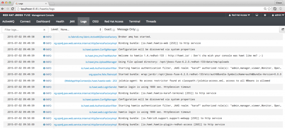Screen dimensions: 285x129
Task: Open the OSGi tab
Action: pyautogui.click(x=95, y=21)
